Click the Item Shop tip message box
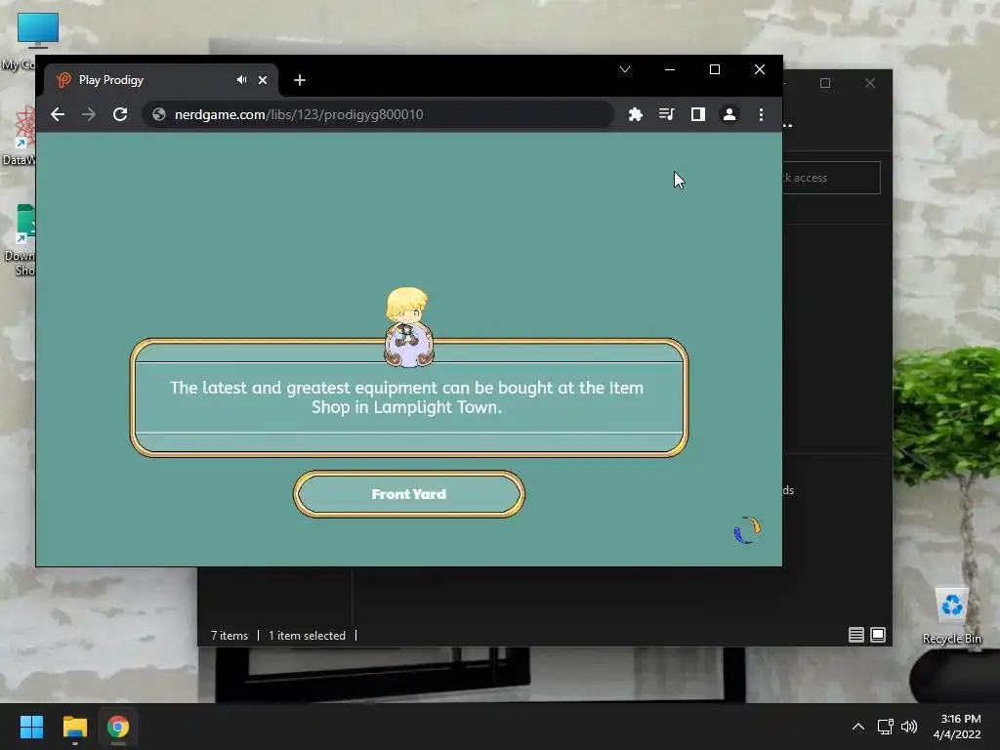1000x750 pixels. coord(409,397)
